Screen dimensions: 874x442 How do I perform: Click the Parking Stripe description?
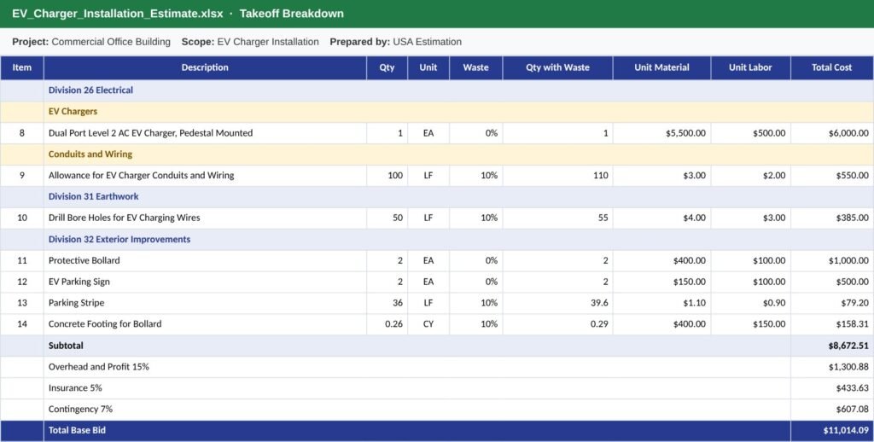pyautogui.click(x=76, y=303)
